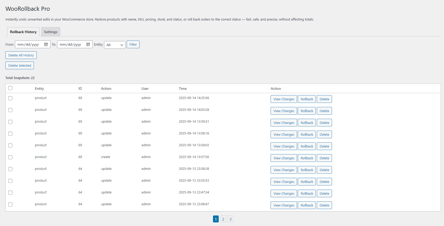Viewport: 444px width, 226px height.
Task: Delete the snapshot at 14:25:56
Action: pyautogui.click(x=324, y=99)
